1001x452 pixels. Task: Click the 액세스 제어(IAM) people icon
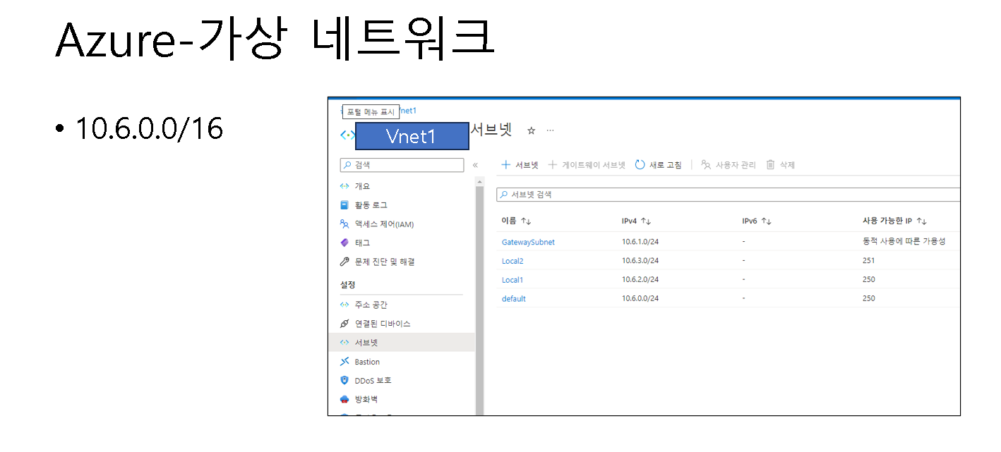pyautogui.click(x=344, y=224)
